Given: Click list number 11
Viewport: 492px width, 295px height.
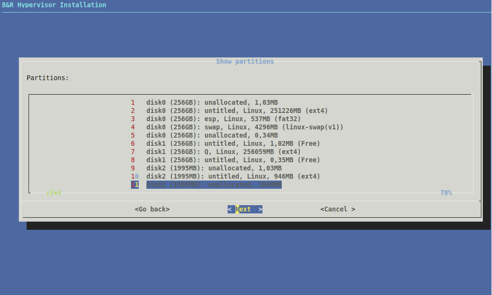Looking at the screenshot, I should [135, 184].
